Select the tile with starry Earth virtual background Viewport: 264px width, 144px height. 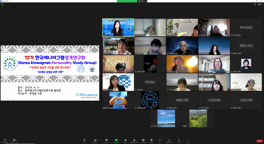click(x=182, y=46)
